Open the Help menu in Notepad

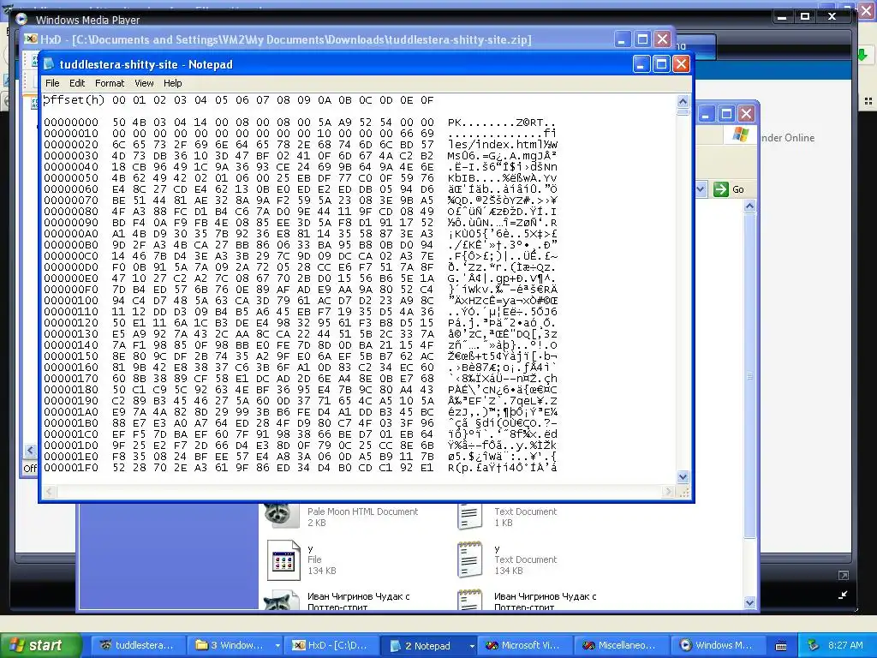coord(172,83)
